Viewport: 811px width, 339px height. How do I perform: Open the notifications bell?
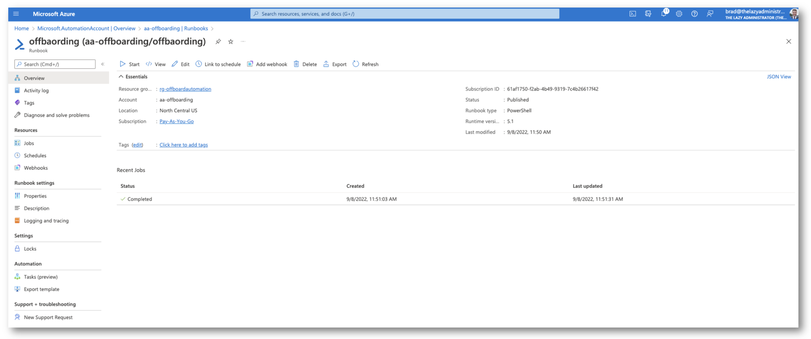click(x=664, y=13)
